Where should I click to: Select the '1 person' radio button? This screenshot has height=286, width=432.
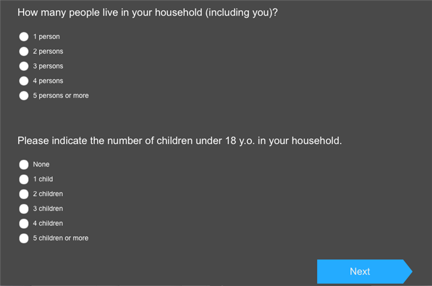point(24,37)
